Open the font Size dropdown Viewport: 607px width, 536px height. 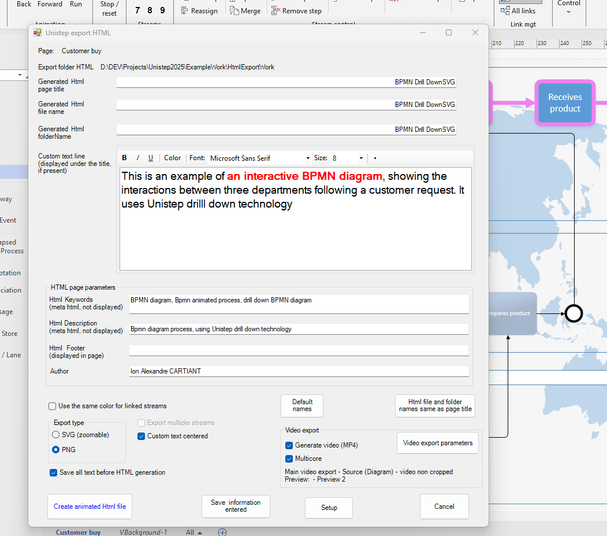[x=361, y=158]
